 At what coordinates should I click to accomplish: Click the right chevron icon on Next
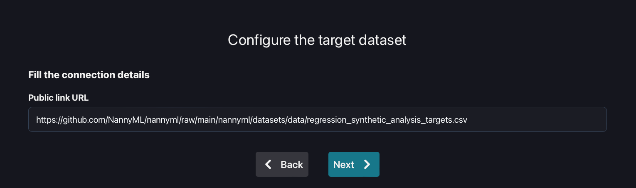367,164
